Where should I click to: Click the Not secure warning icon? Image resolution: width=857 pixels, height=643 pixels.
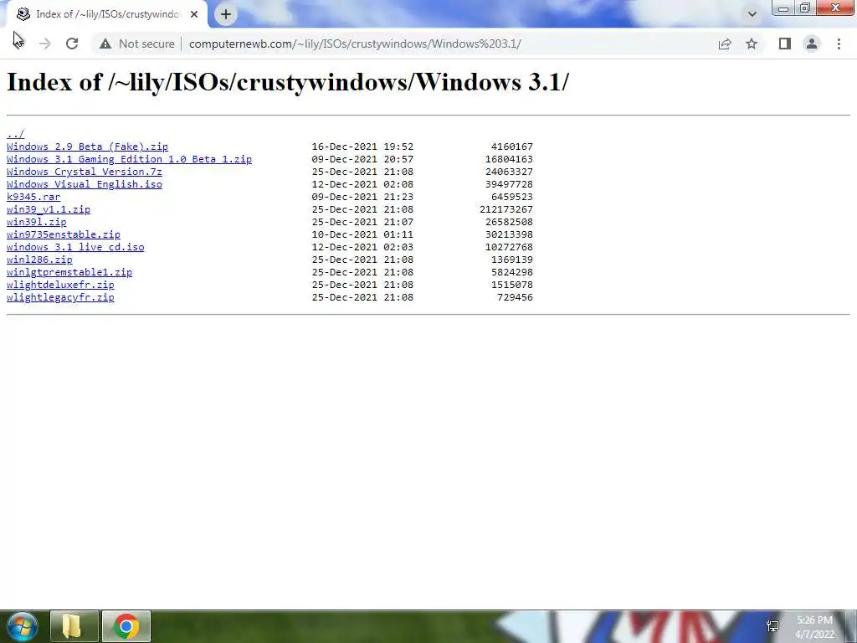click(x=105, y=44)
